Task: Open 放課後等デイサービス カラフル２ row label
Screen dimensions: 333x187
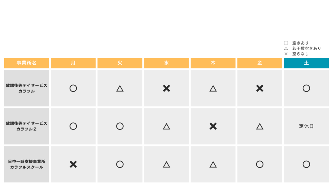Action: 27,126
